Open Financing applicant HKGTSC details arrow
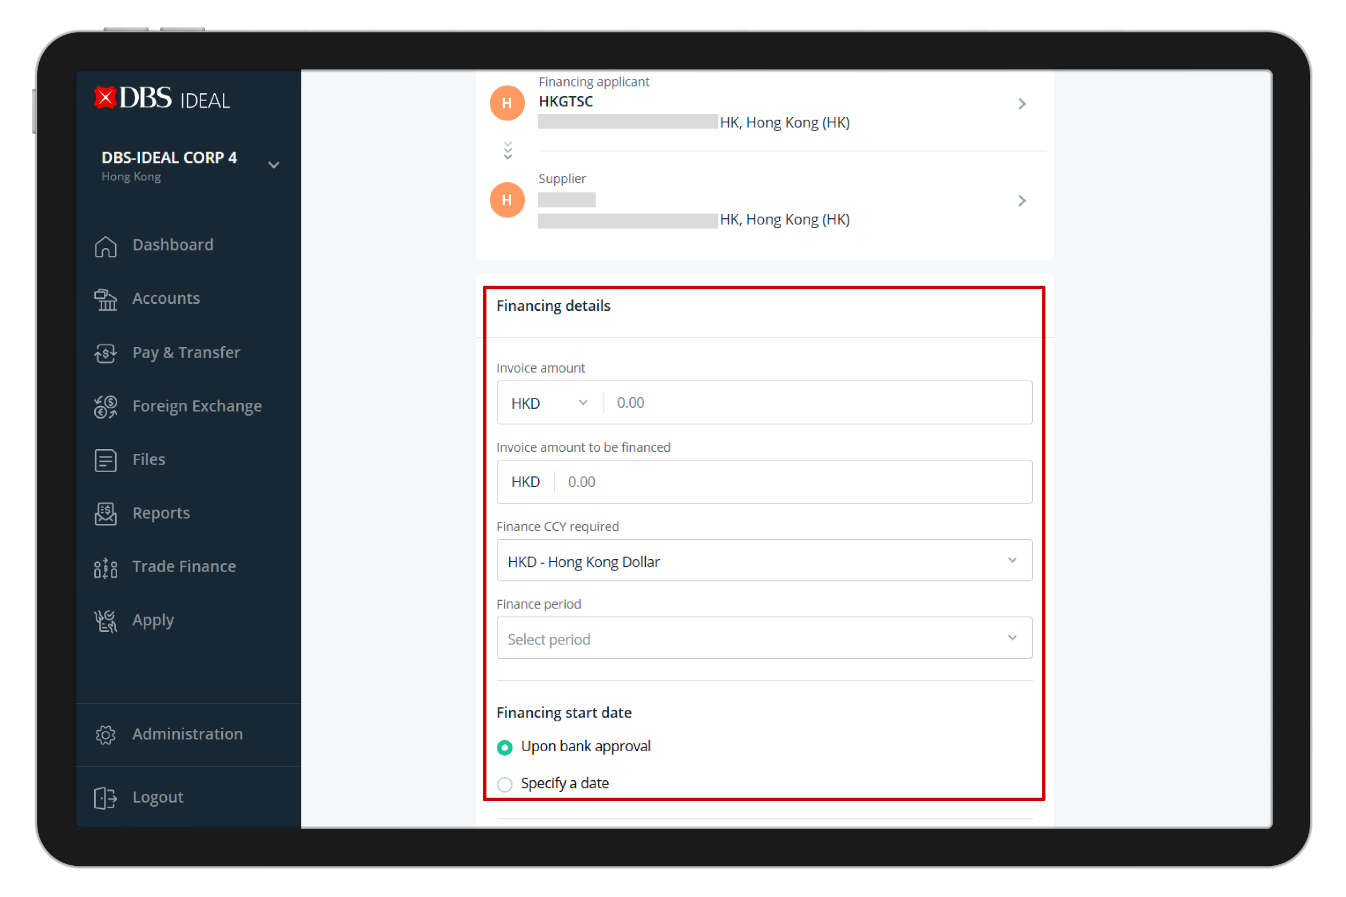Screen dimensions: 1346x897 1022,104
